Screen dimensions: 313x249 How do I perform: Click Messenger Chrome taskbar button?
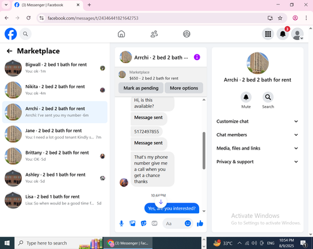point(128,243)
